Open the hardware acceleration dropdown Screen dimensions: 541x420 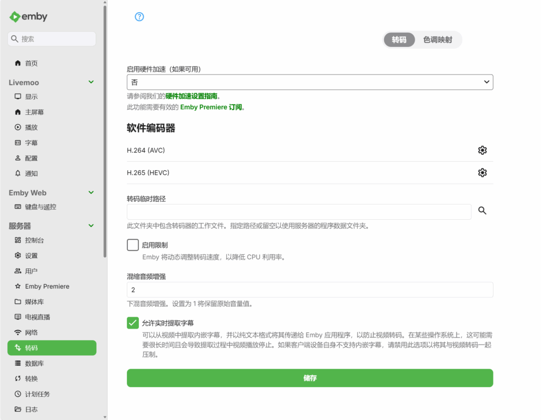coord(310,82)
